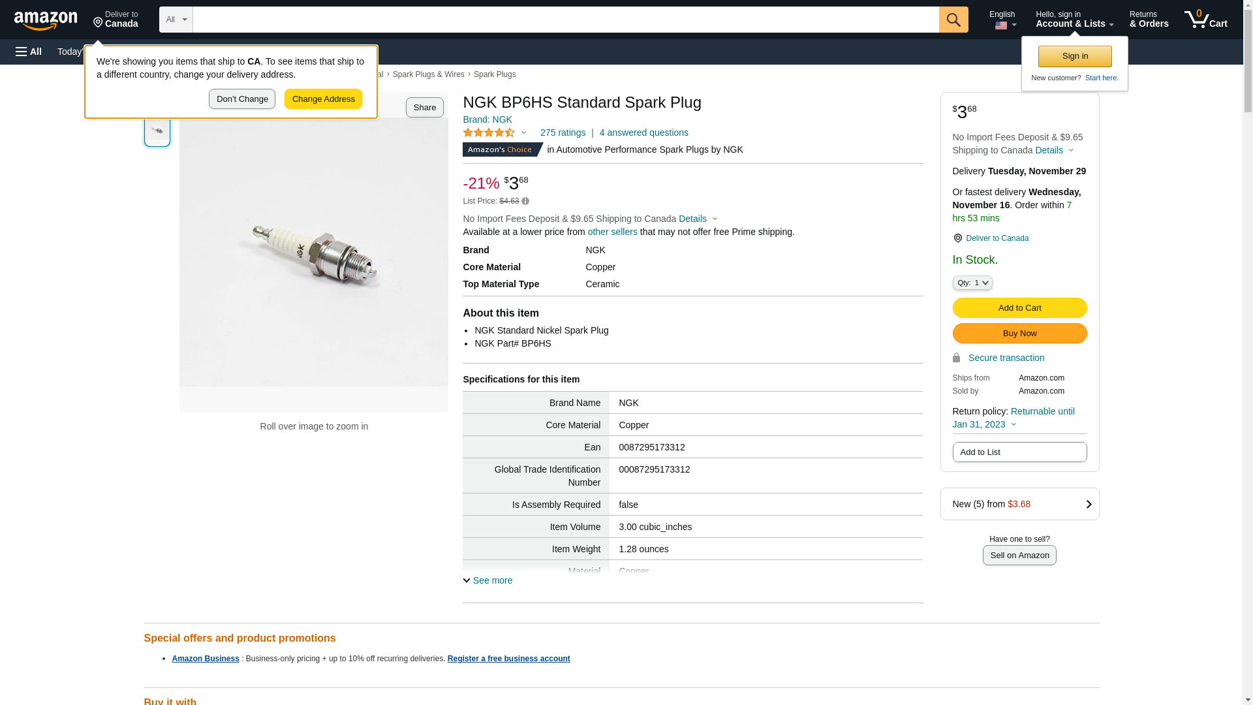Image resolution: width=1253 pixels, height=705 pixels.
Task: Open the English language flag selector
Action: coord(1002,20)
